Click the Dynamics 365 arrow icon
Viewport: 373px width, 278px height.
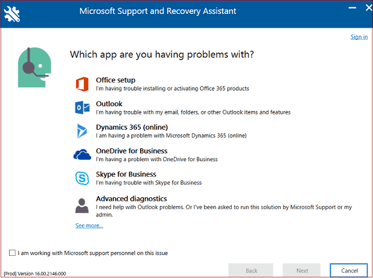[x=82, y=131]
